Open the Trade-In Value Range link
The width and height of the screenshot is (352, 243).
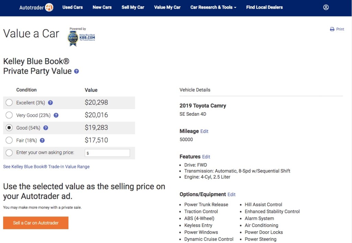pos(46,167)
